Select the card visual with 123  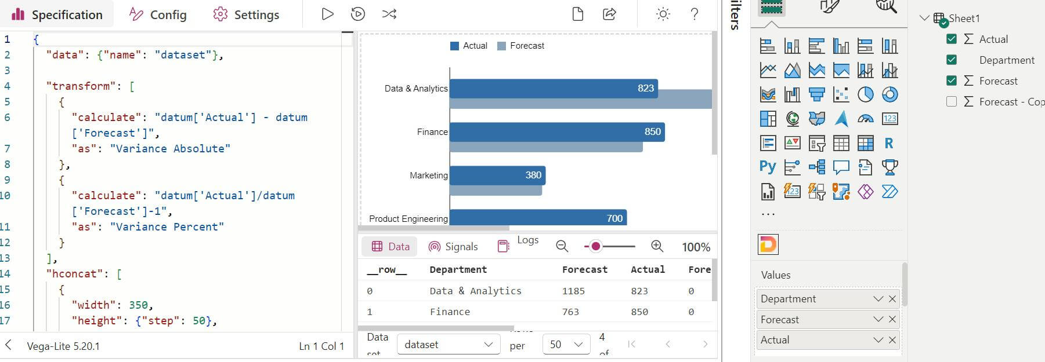889,119
